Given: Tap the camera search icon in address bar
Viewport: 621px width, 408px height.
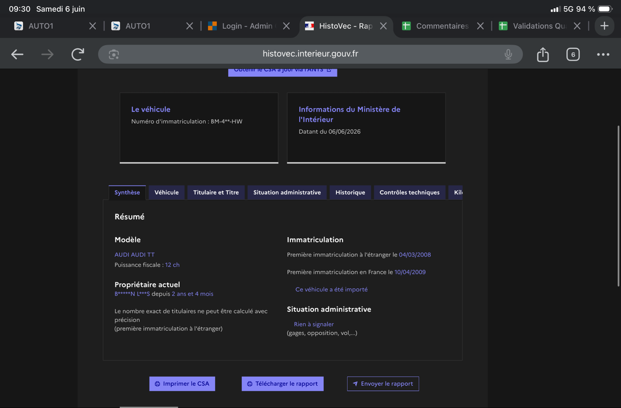Looking at the screenshot, I should 114,54.
